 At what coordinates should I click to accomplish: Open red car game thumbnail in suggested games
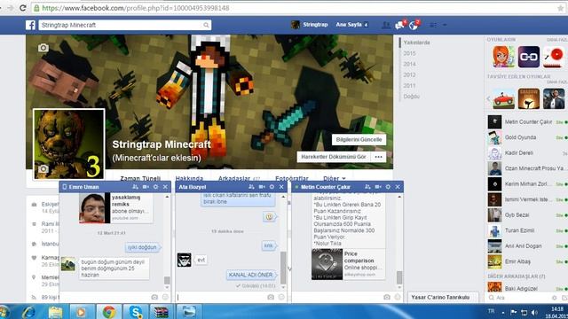coord(503,98)
